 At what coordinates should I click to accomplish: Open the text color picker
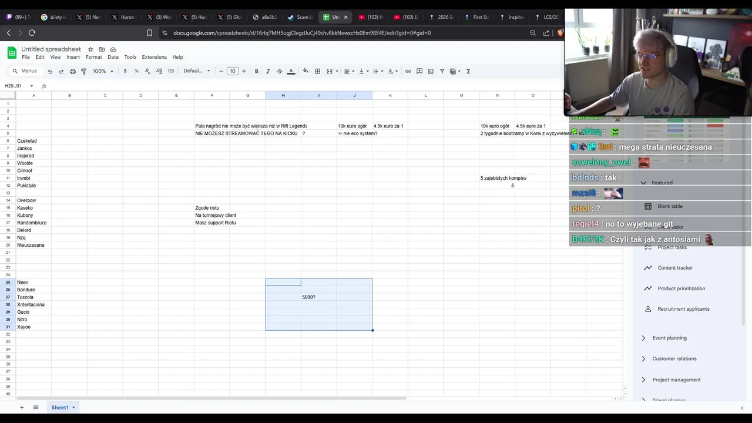click(291, 71)
